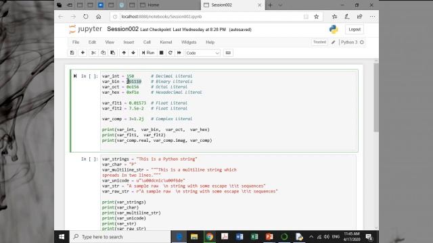Open Chrome from the taskbar
The image size is (433, 243).
pyautogui.click(x=210, y=237)
